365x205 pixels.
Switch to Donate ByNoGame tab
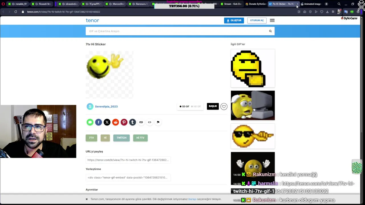click(256, 4)
